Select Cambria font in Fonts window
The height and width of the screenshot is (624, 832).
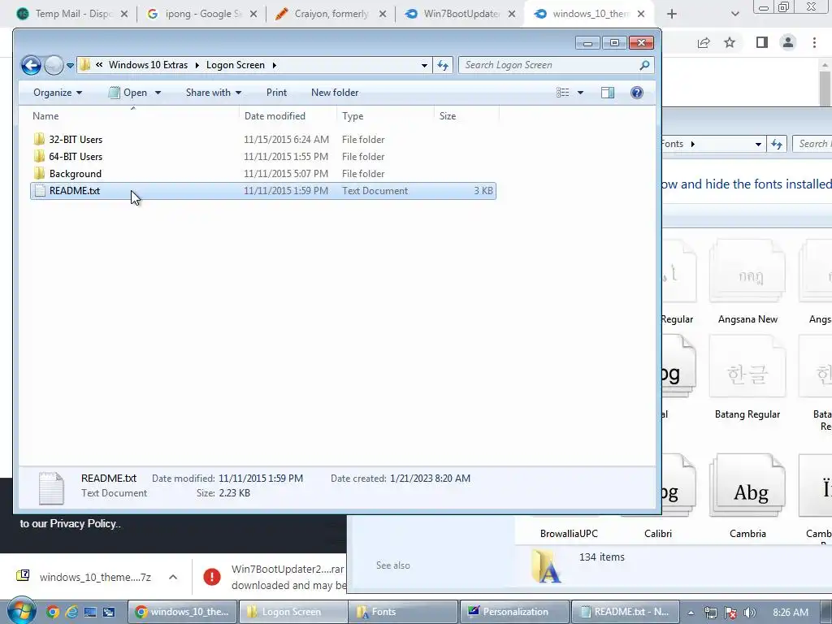tap(747, 496)
